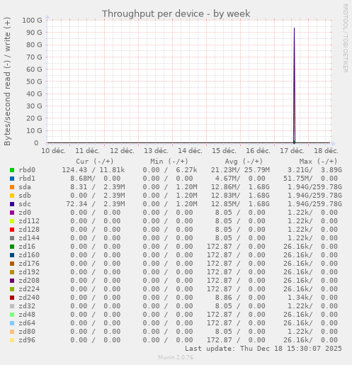This screenshot has height=365, width=352.
Task: Click the zd0 purple legend swatch
Action: 12,213
